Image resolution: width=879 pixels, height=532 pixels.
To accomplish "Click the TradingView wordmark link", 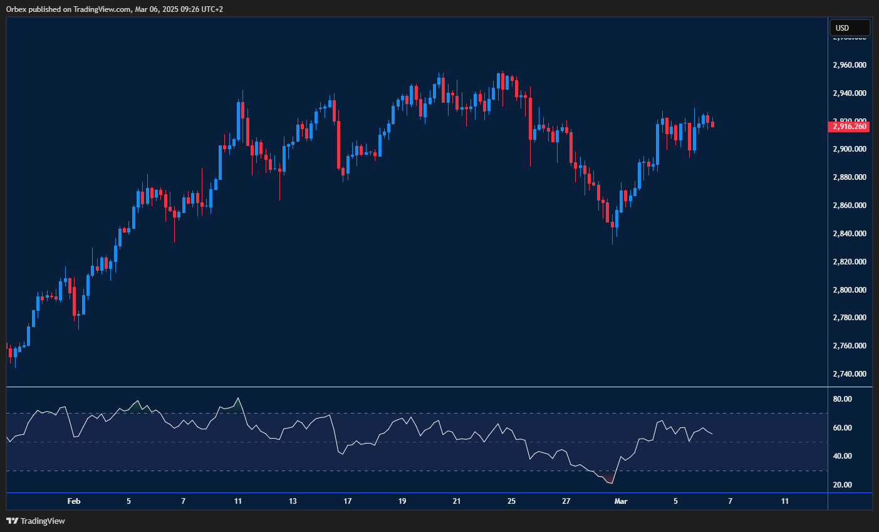I will tap(41, 521).
